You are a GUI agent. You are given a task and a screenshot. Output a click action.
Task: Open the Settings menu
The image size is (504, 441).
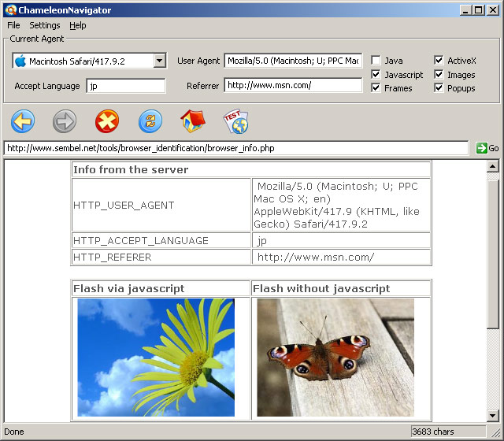(45, 25)
